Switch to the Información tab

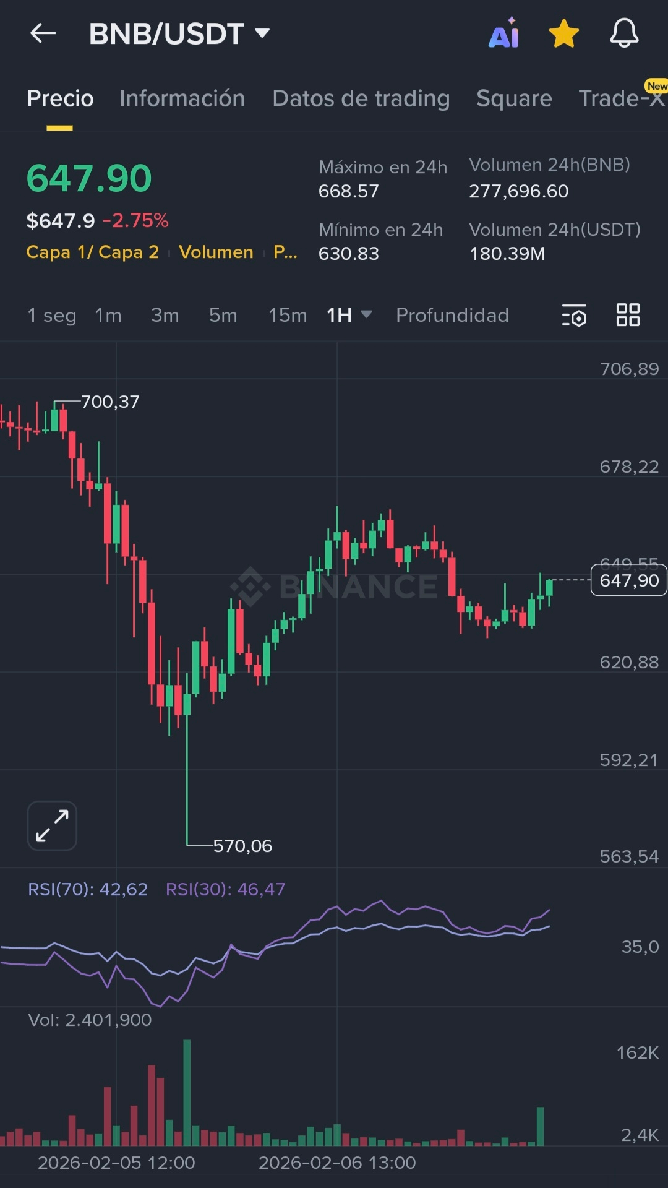click(x=182, y=98)
